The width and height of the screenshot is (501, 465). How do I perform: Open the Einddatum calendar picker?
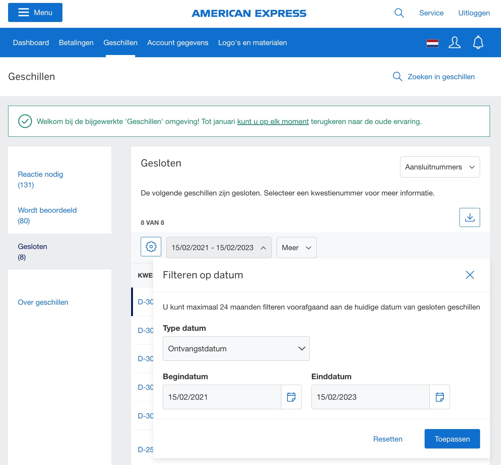440,397
